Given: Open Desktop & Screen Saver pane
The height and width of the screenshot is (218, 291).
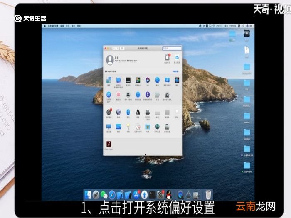Looking at the screenshot, I should [118, 81].
